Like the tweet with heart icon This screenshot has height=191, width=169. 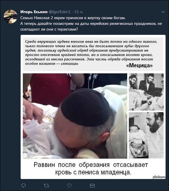coord(69,186)
